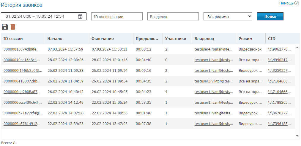Select start time 07.03.2024 11:57:59
This screenshot has width=301, height=146.
click(65, 49)
